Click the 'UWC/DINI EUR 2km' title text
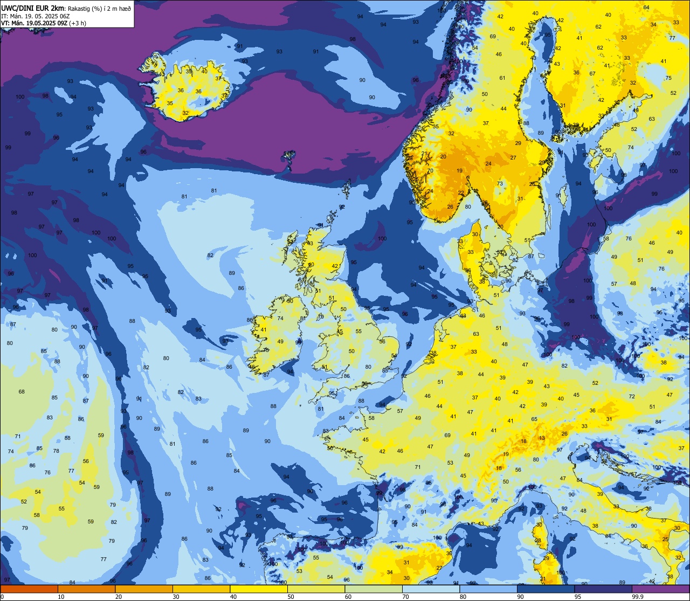Image resolution: width=690 pixels, height=601 pixels. point(33,9)
